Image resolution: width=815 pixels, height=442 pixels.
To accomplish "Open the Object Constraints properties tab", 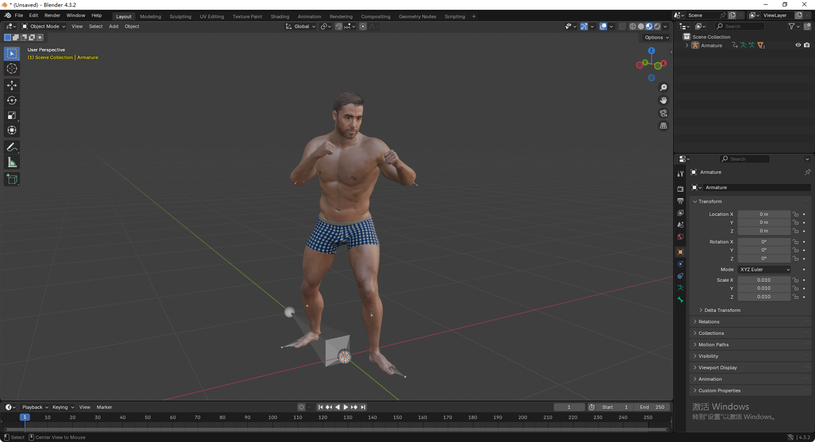I will [x=680, y=276].
